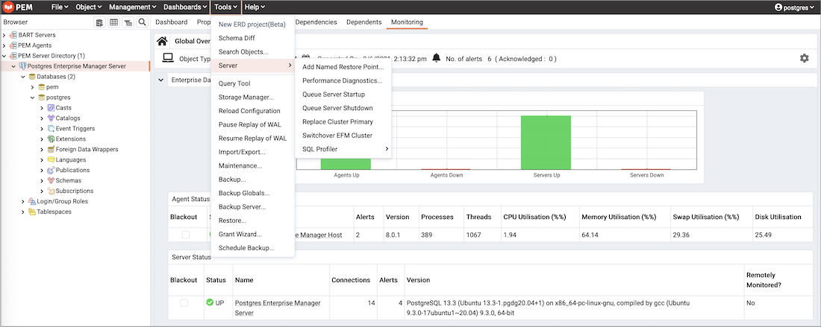
Task: Click the Tablespaces folder icon
Action: [32, 212]
